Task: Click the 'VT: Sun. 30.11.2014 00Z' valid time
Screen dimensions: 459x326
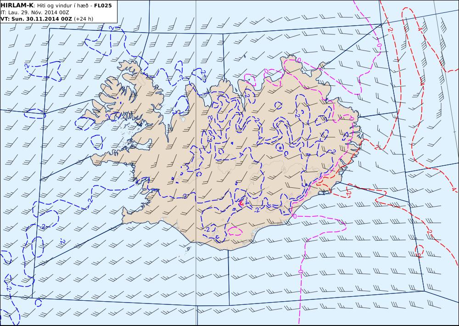Action: click(x=36, y=19)
